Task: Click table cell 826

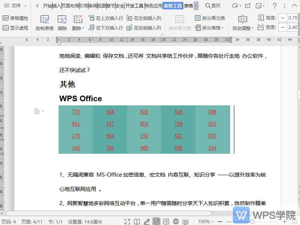Action: coord(144,112)
